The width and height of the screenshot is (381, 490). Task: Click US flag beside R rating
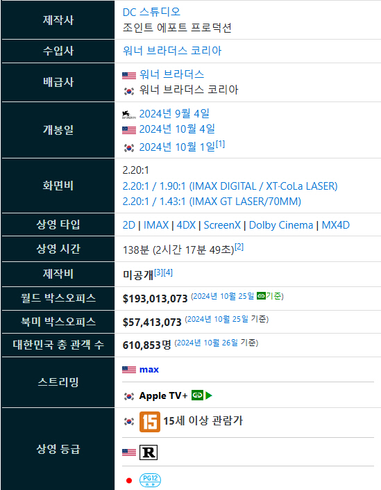[129, 452]
